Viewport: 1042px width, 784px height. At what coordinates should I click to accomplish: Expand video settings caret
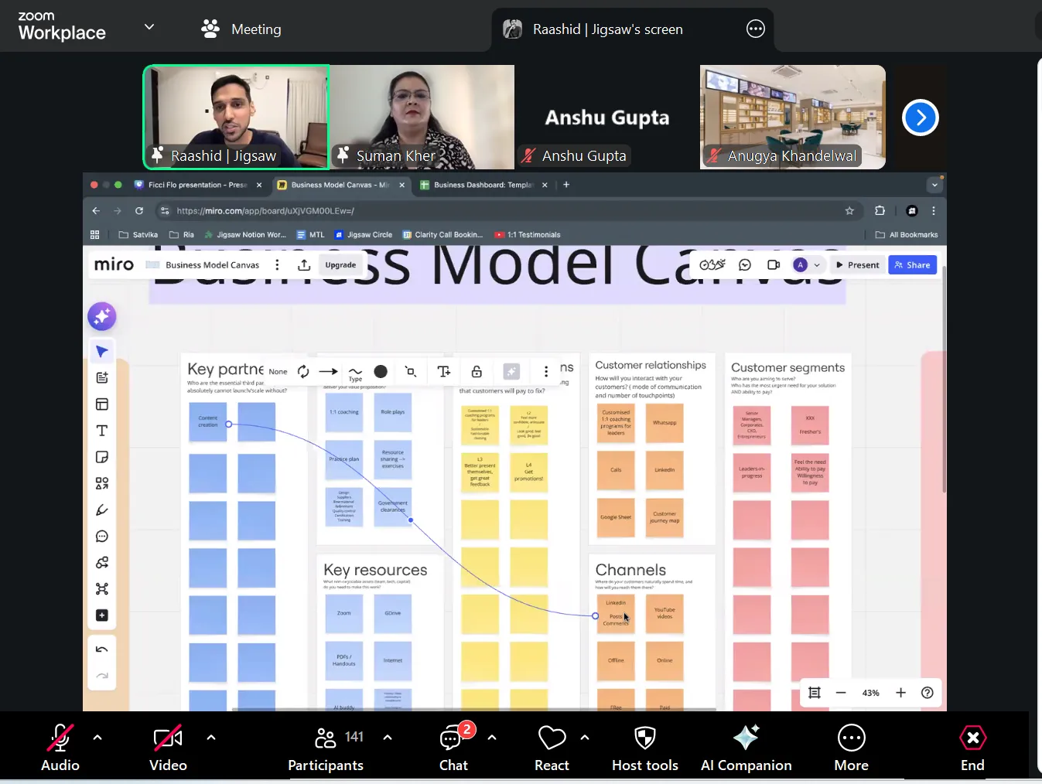tap(211, 738)
